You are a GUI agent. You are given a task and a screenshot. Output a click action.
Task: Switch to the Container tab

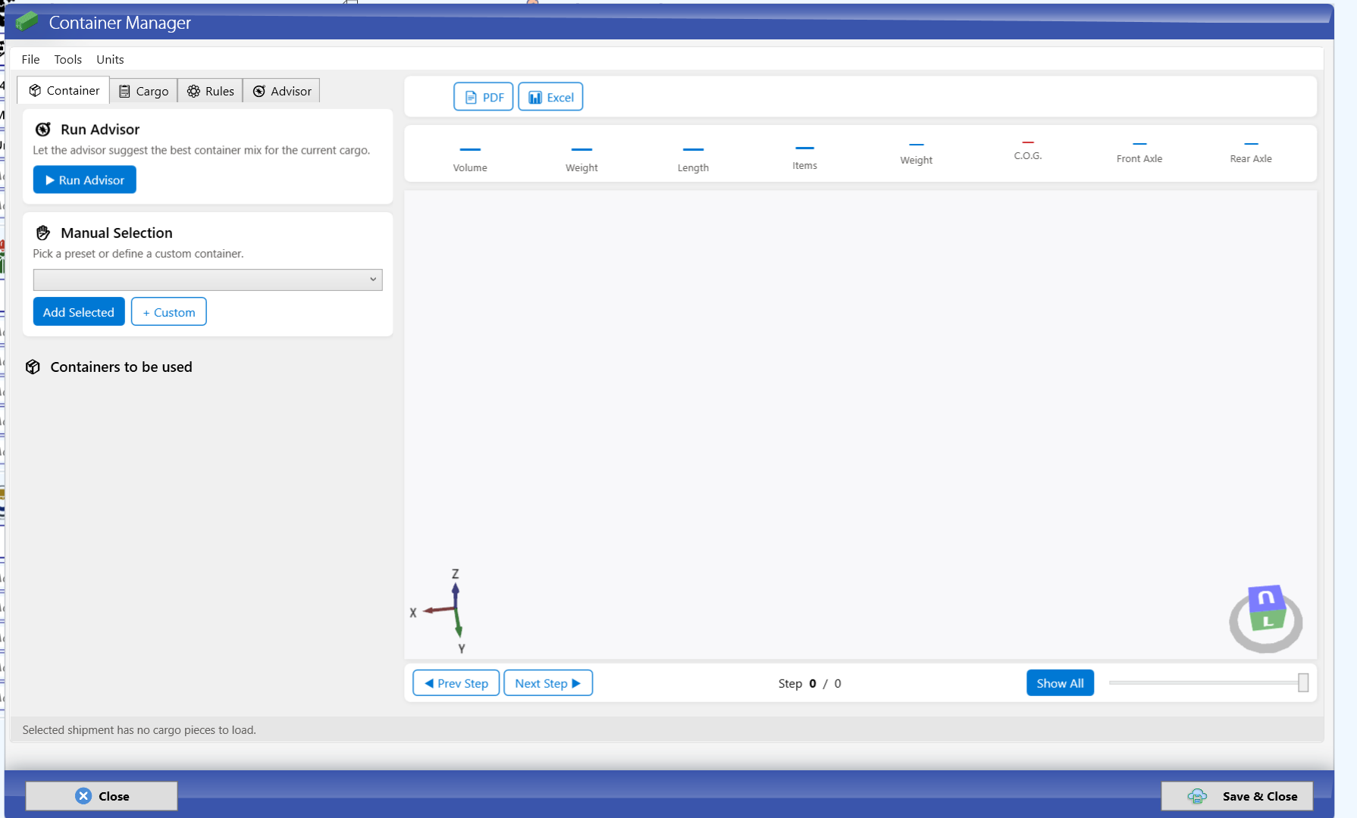(64, 90)
